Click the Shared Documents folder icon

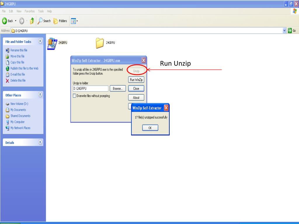(7, 116)
